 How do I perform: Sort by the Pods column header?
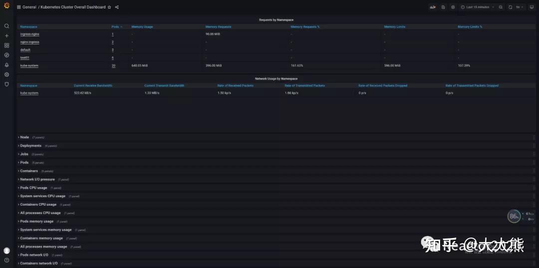point(115,27)
